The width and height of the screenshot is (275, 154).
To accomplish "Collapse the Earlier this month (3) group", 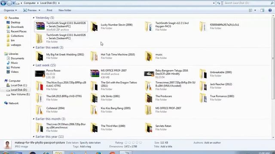I will point(34,119).
